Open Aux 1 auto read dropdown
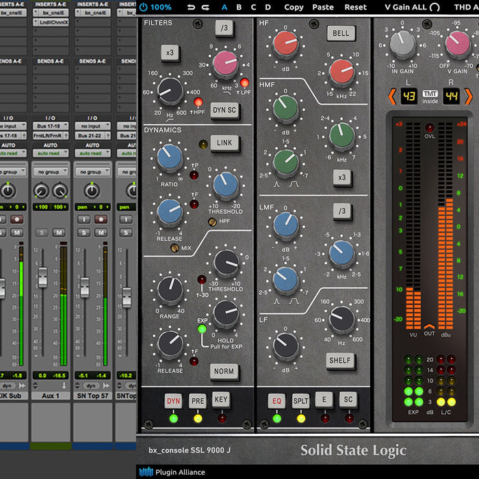The image size is (479, 479). pos(51,153)
